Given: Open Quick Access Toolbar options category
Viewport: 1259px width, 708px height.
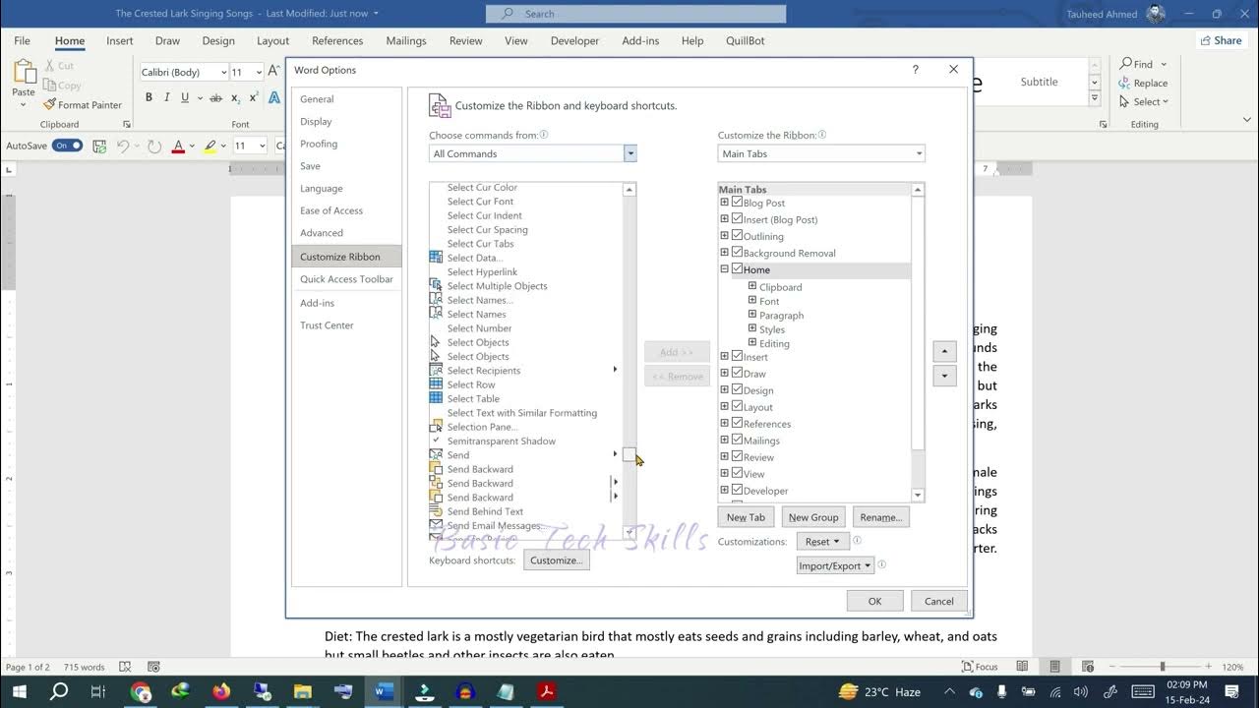Looking at the screenshot, I should (346, 279).
